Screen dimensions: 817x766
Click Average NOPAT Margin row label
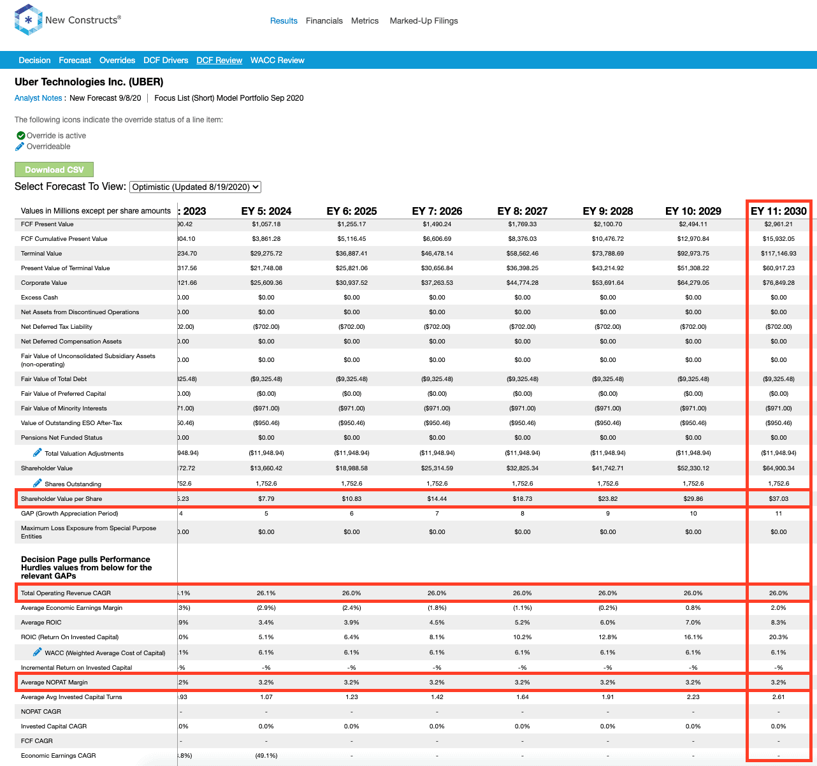(x=54, y=682)
